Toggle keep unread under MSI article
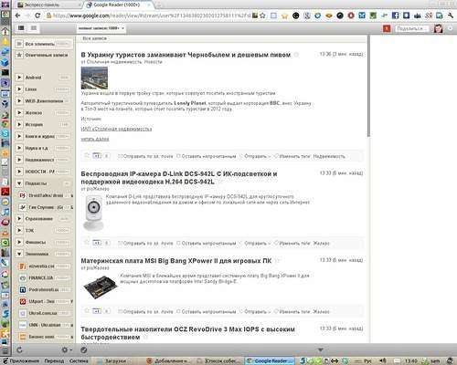Screen dimensions: 457x365 coord(207,311)
